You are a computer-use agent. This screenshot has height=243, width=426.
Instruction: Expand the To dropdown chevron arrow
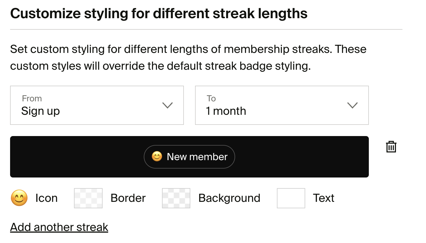pos(353,105)
